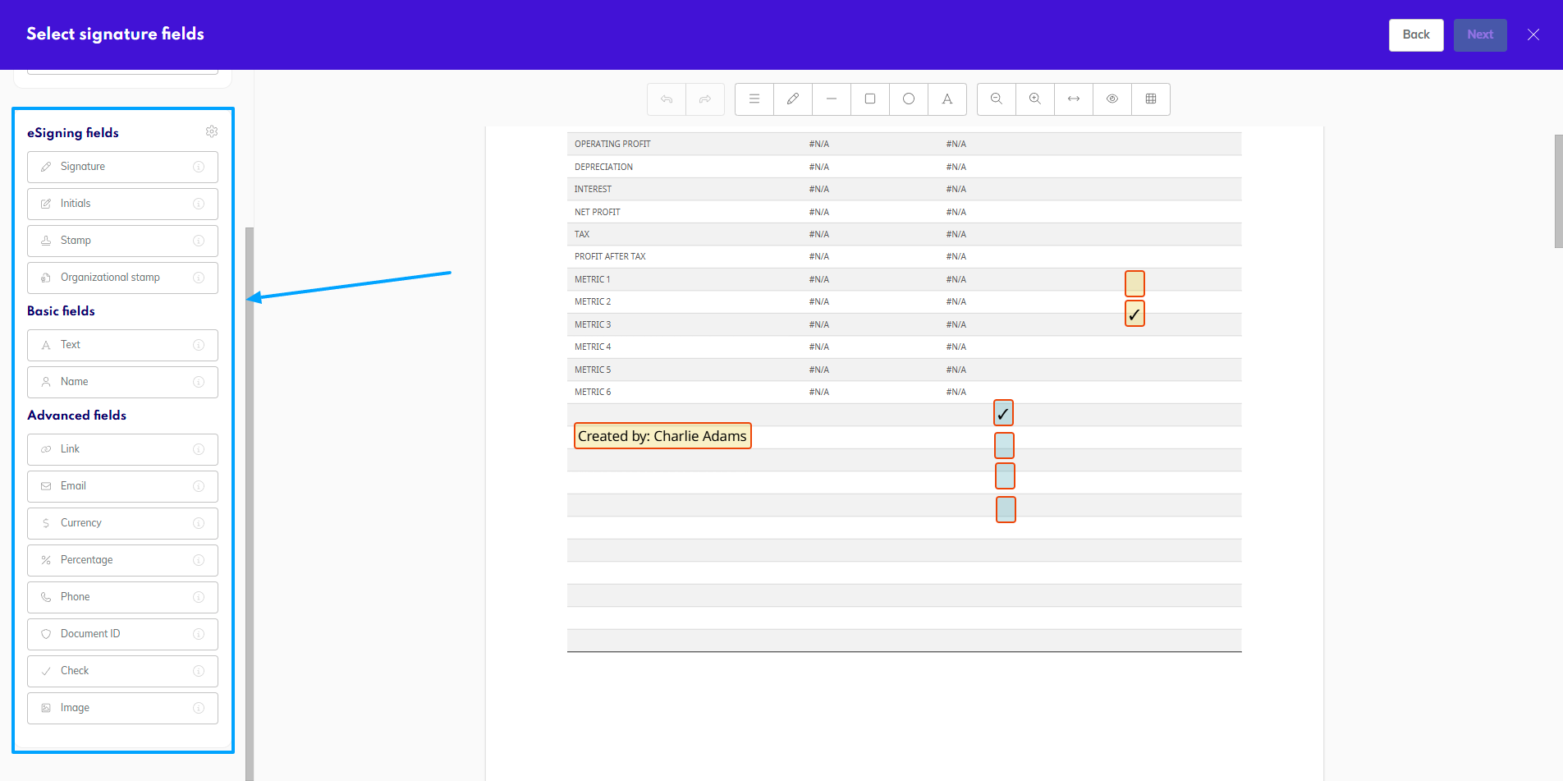The width and height of the screenshot is (1563, 781).
Task: Zoom in on the document
Action: (x=1034, y=99)
